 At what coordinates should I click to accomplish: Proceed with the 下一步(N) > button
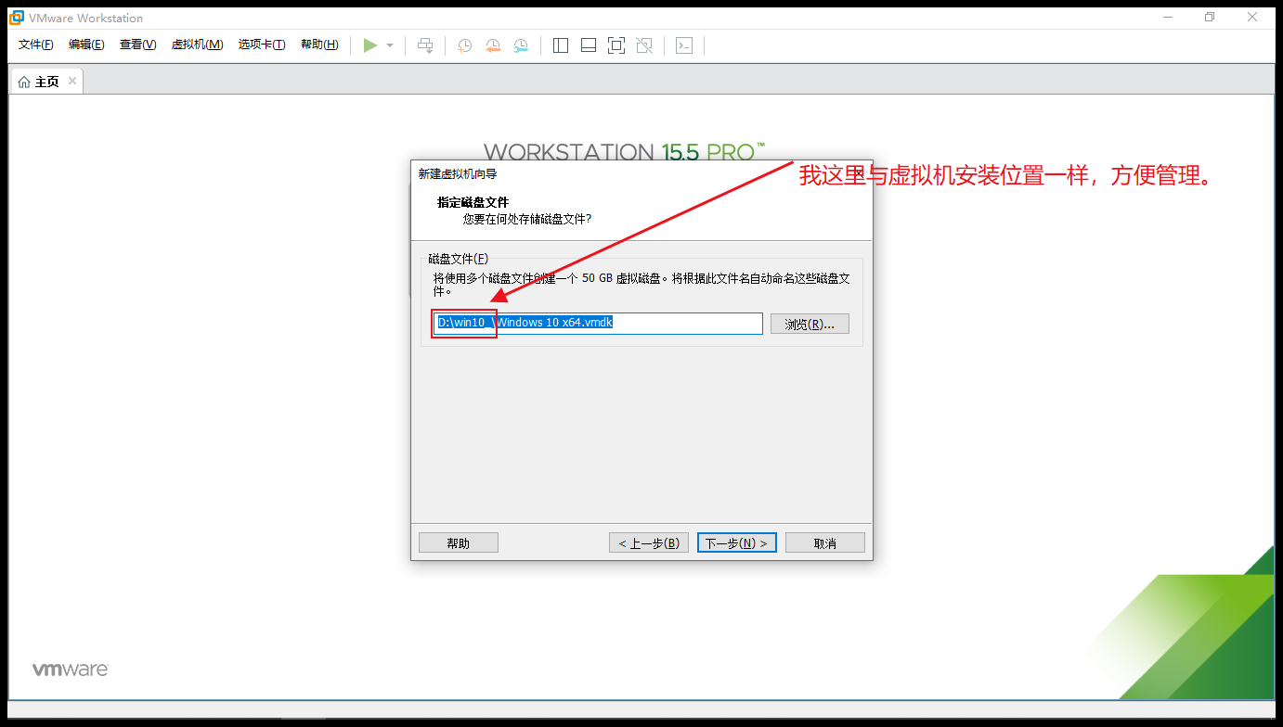click(737, 542)
